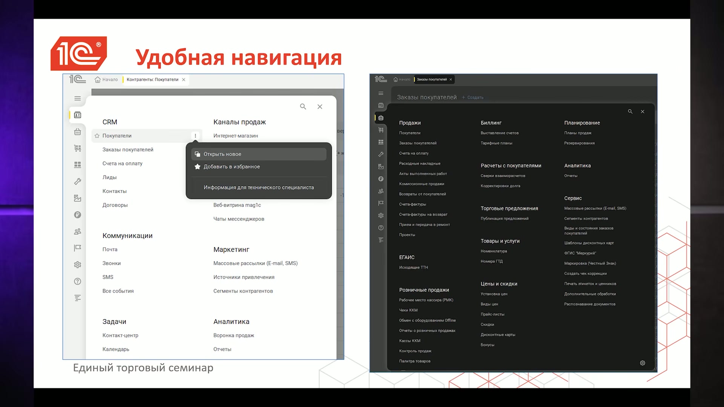The image size is (724, 407).
Task: Open Заказы покупателей link under CRM
Action: pyautogui.click(x=128, y=150)
